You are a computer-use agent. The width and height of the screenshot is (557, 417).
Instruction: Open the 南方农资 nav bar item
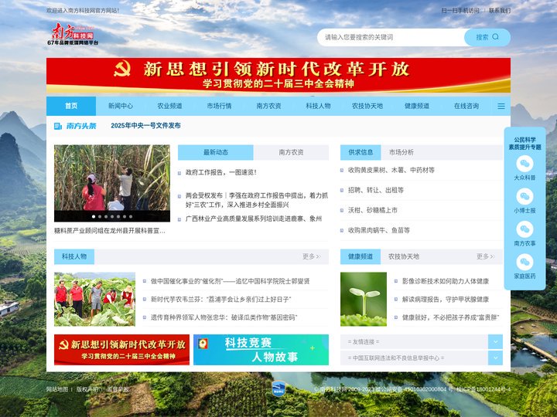click(269, 106)
